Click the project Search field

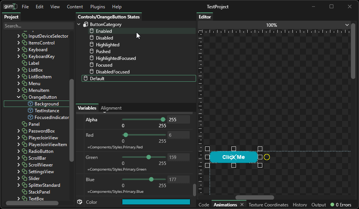pos(38,26)
